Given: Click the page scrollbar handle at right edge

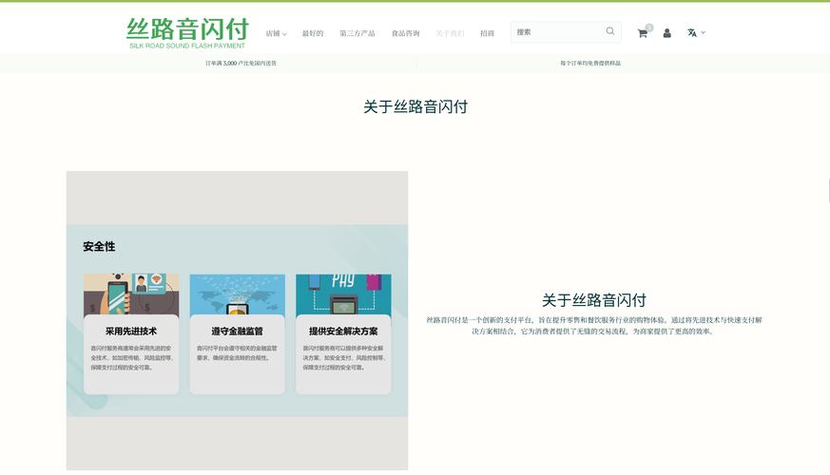Looking at the screenshot, I should point(828,190).
